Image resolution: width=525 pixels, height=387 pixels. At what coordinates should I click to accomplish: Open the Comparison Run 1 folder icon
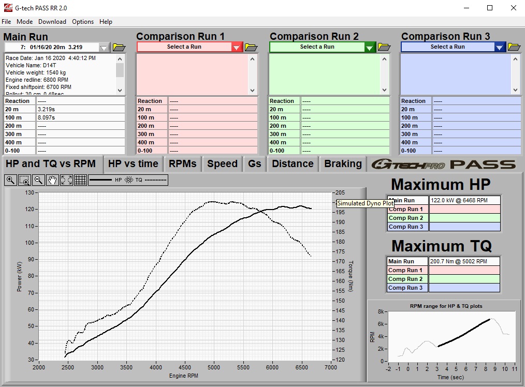[251, 47]
